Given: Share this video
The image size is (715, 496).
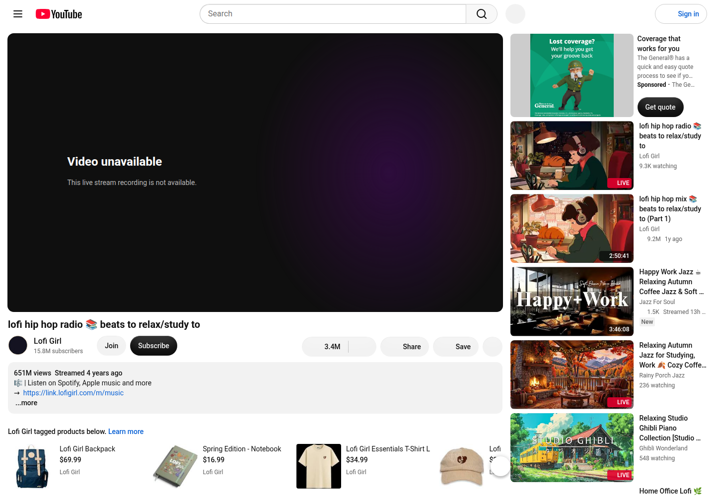Looking at the screenshot, I should coord(405,347).
